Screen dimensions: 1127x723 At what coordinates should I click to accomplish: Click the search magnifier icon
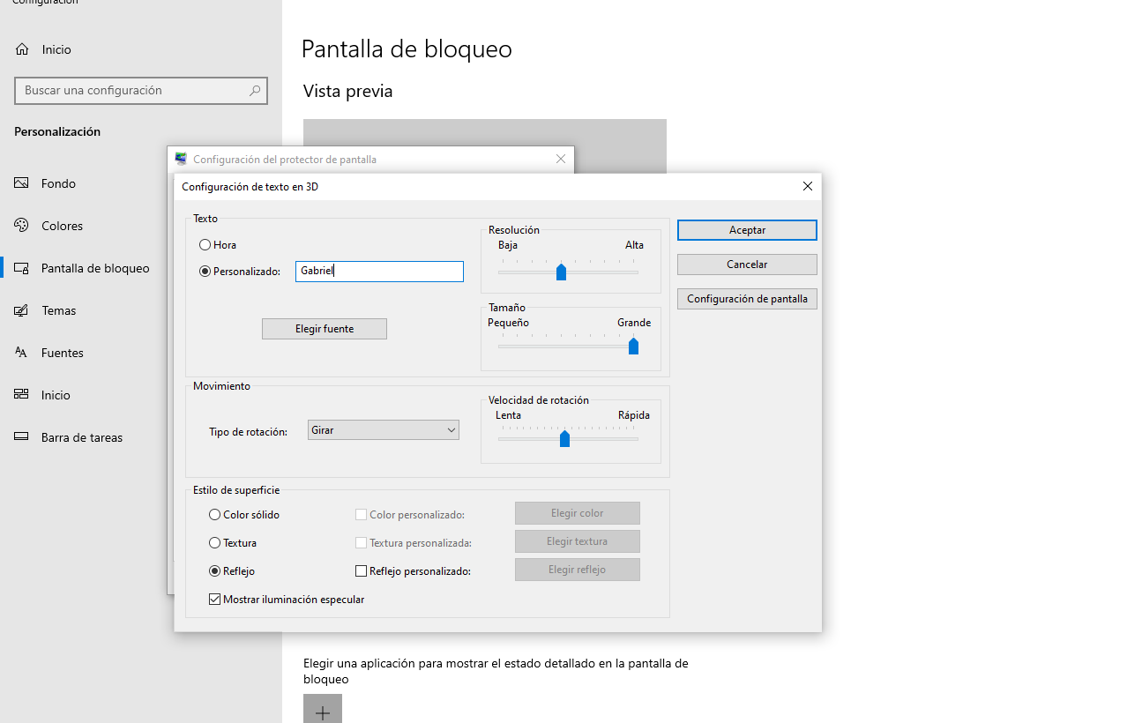tap(255, 90)
